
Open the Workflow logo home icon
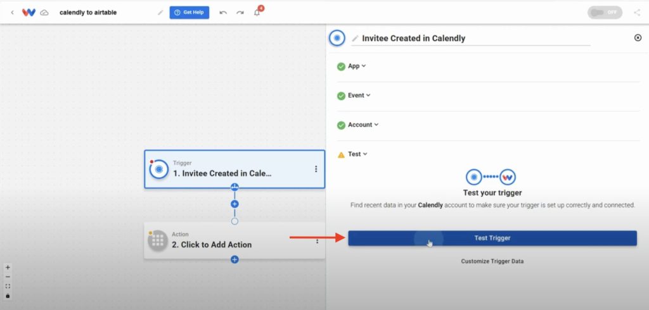(29, 13)
